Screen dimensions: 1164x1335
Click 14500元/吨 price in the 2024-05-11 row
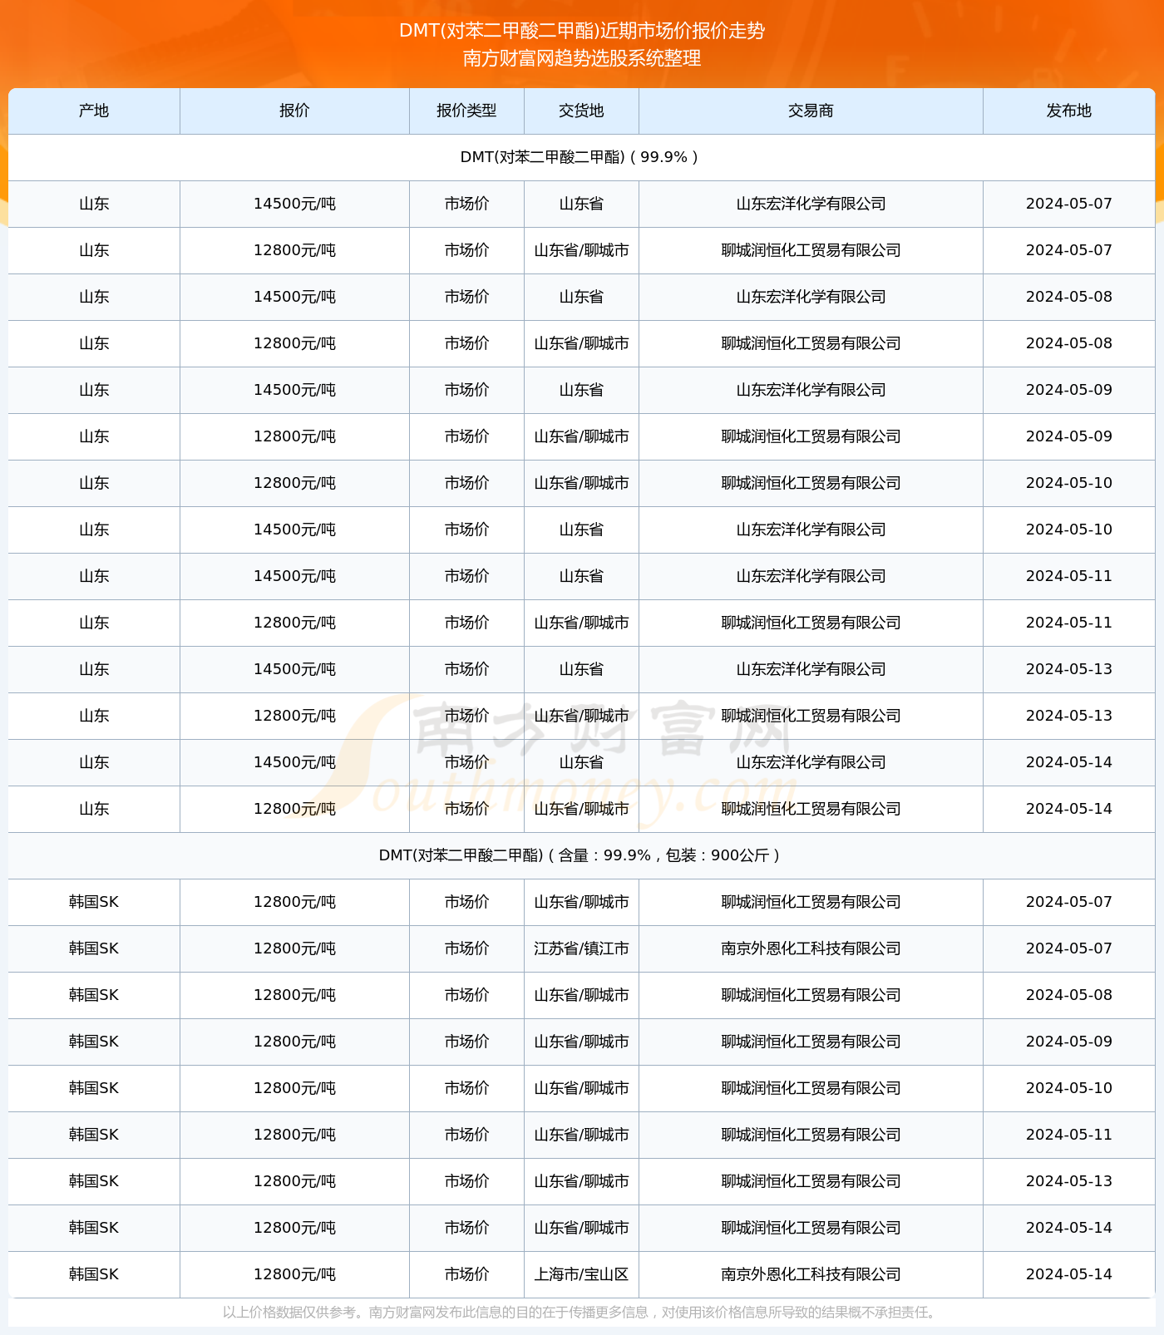[x=294, y=576]
